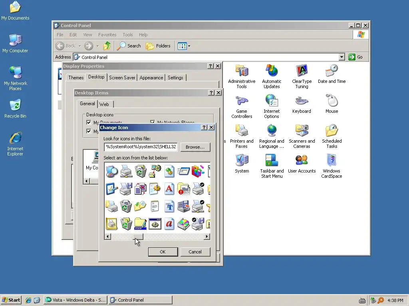
Task: Choose the folder with red exclamation icon
Action: [x=184, y=189]
